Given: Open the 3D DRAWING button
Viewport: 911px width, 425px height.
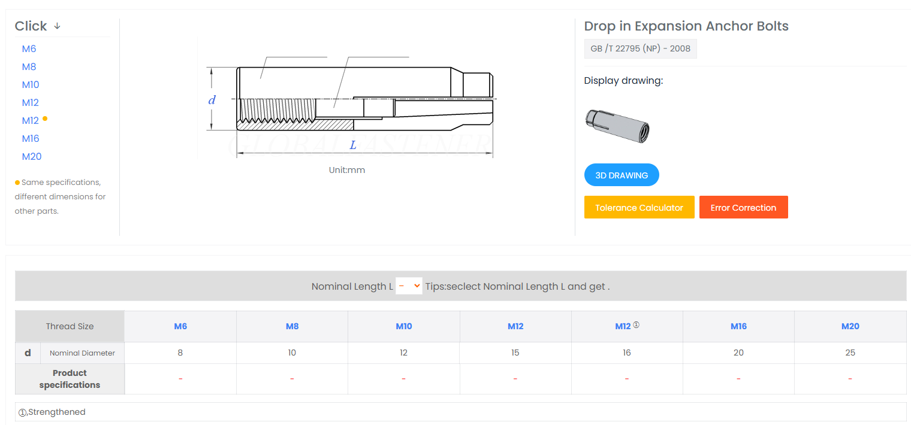Looking at the screenshot, I should [622, 175].
